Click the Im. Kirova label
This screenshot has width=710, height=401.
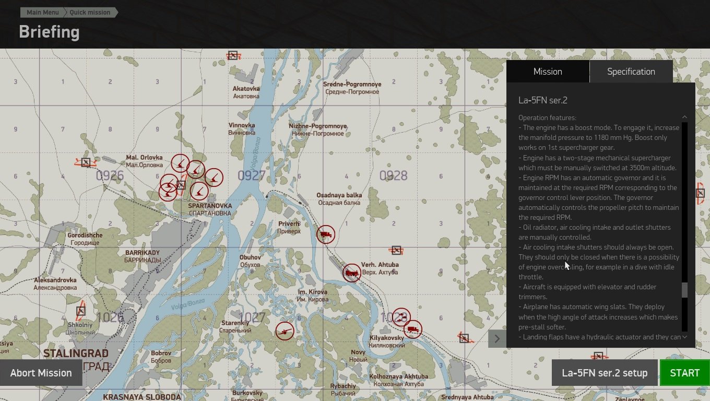(x=313, y=296)
